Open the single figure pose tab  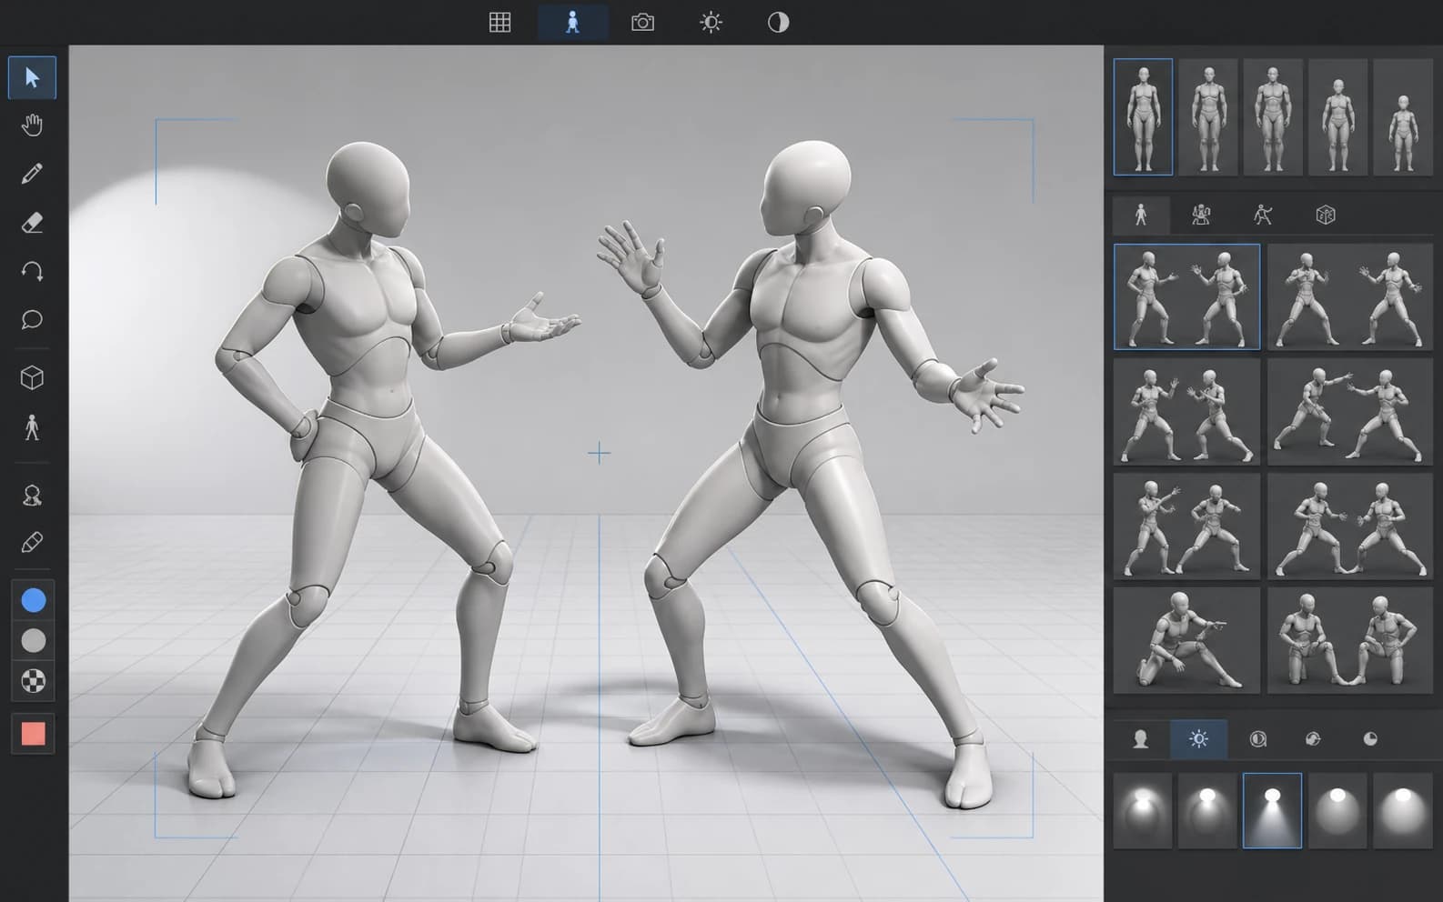1141,215
